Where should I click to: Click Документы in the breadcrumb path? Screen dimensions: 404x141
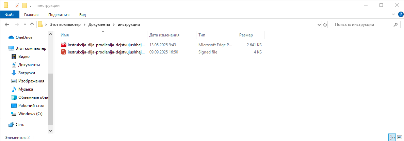[99, 25]
